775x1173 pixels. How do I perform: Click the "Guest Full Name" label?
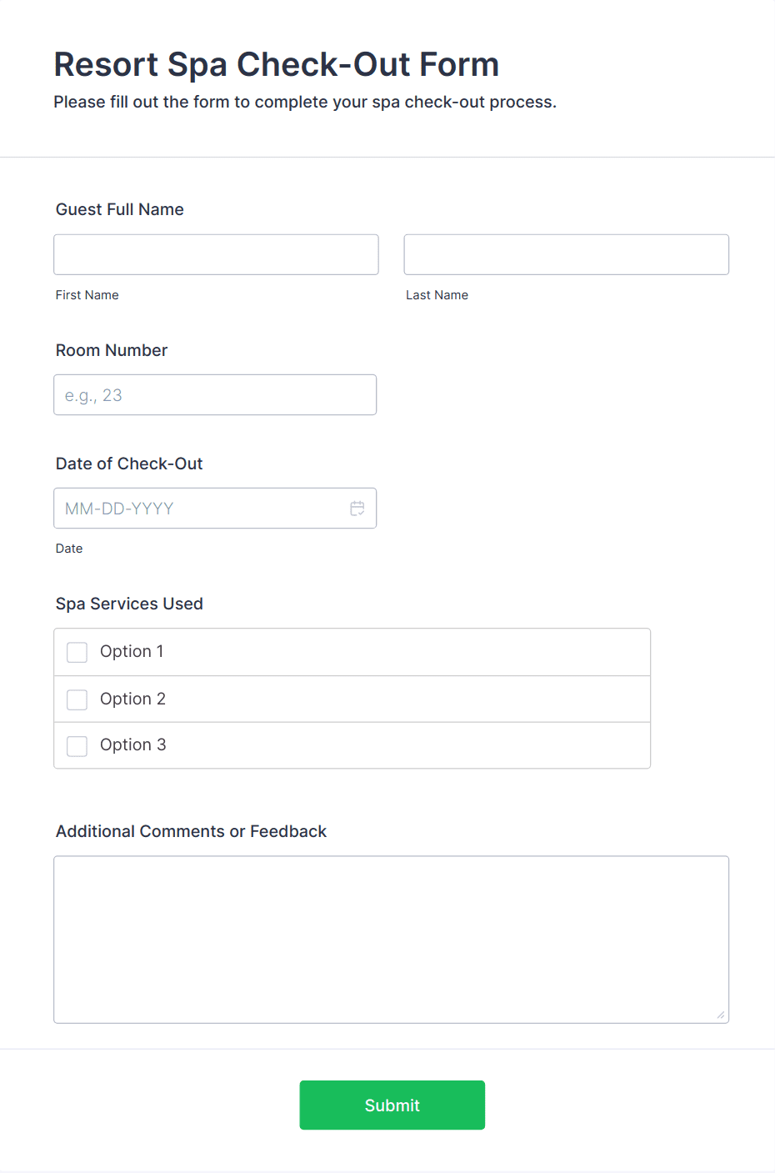click(120, 209)
